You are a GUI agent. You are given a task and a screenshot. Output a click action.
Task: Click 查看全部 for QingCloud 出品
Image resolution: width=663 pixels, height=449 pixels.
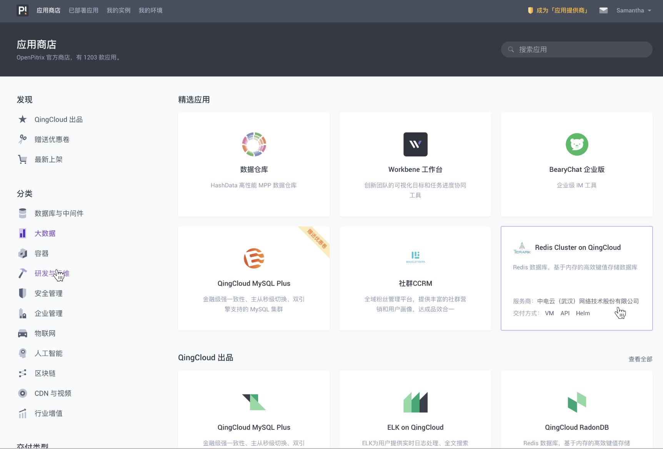[x=640, y=359]
